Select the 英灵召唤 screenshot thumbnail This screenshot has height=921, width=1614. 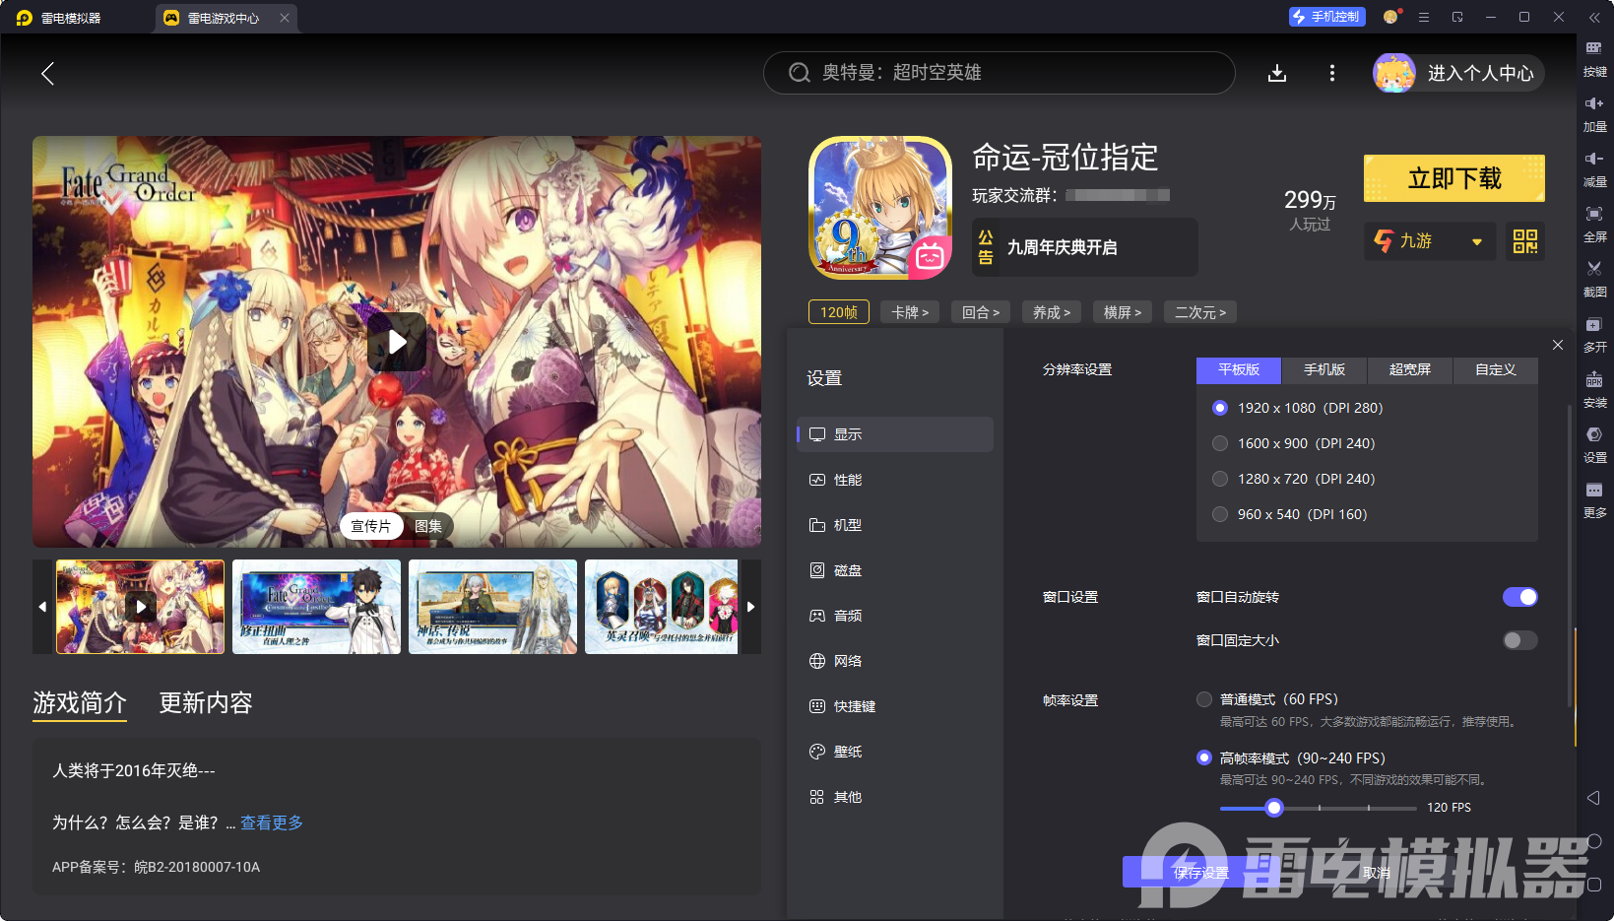pyautogui.click(x=662, y=607)
